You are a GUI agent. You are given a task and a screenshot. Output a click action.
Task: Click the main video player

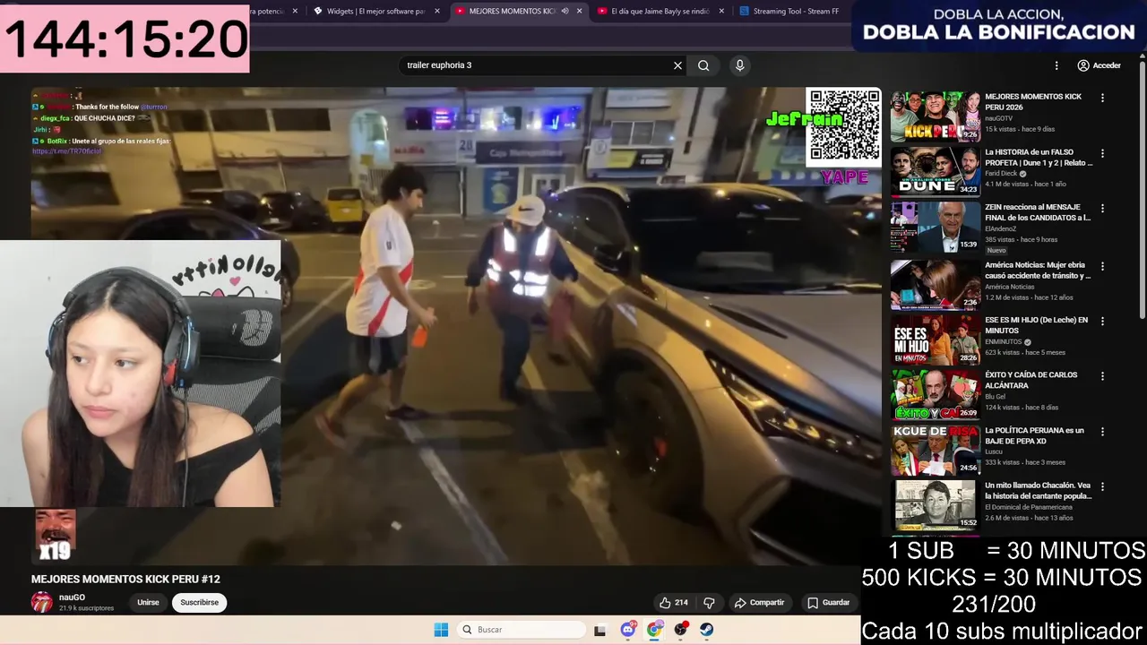[x=456, y=326]
